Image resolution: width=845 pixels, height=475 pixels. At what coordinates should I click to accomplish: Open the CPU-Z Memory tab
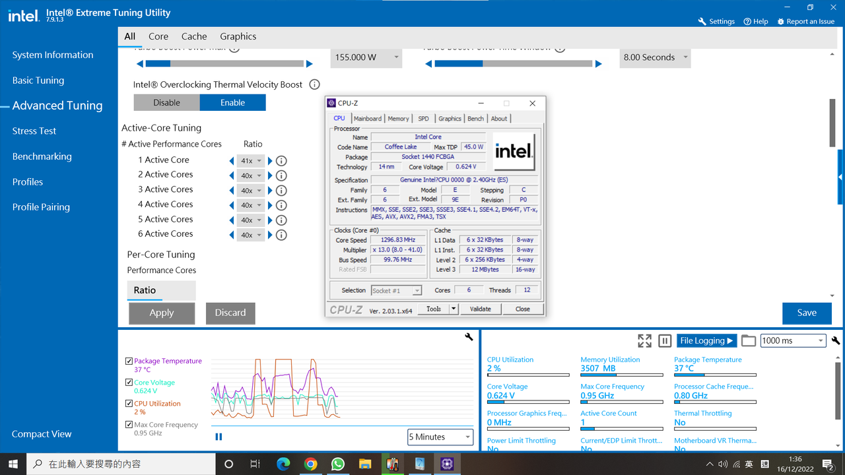398,119
